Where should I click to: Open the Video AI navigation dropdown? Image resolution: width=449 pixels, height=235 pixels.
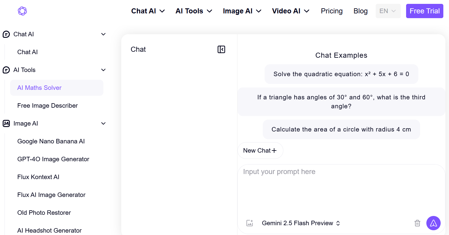(x=290, y=11)
